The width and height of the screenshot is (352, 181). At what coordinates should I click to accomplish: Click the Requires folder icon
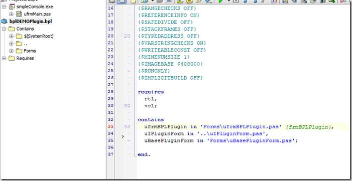[12, 58]
